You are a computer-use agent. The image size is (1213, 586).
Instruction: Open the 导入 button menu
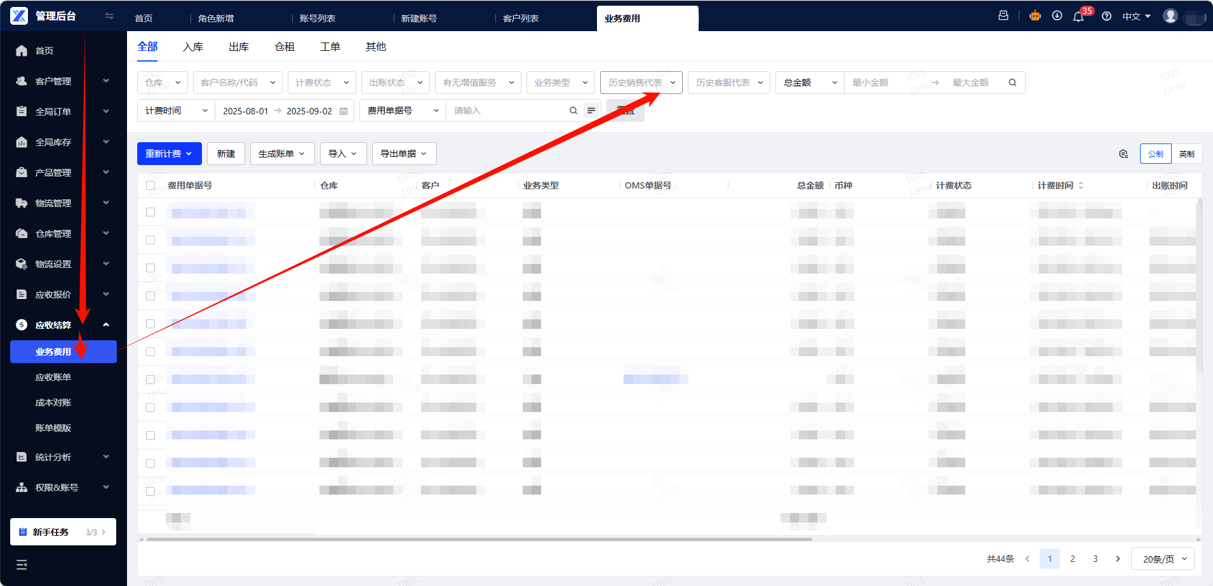click(344, 154)
